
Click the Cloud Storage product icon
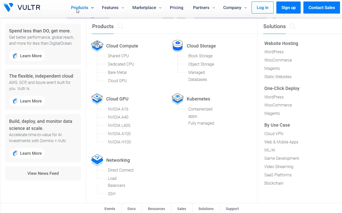pyautogui.click(x=178, y=46)
